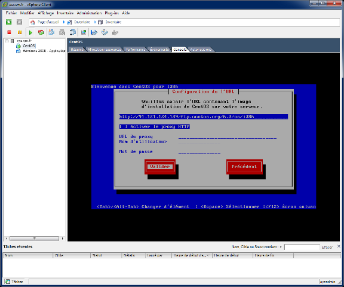Click the URL du proxy field

point(228,137)
